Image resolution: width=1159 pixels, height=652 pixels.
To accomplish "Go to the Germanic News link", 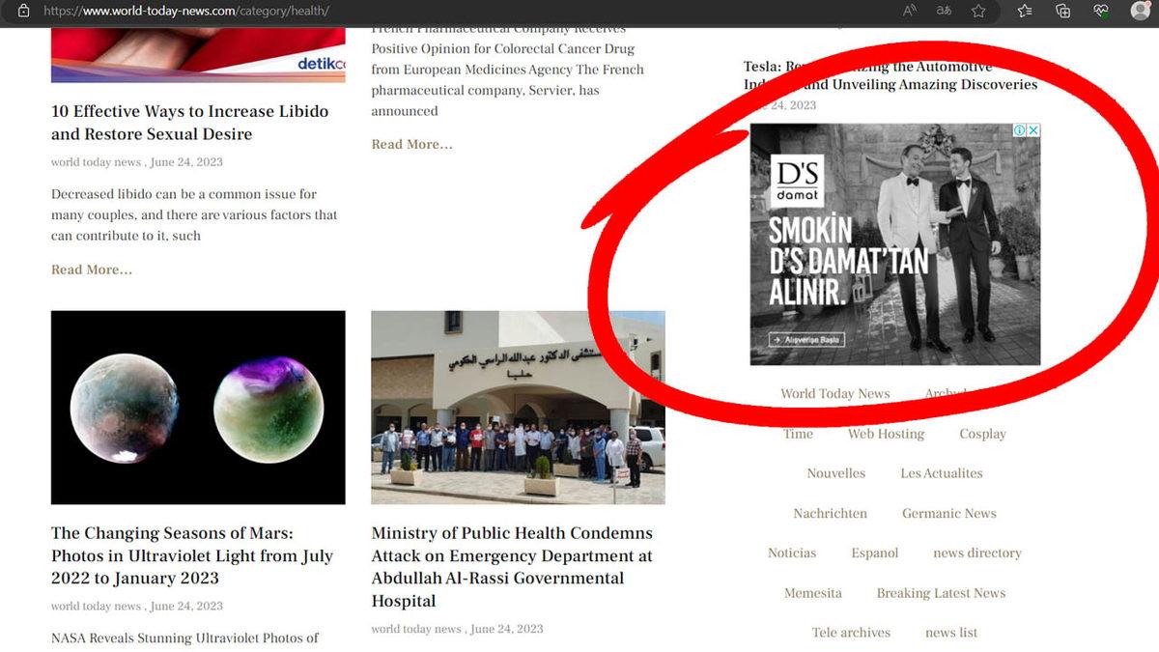I will pyautogui.click(x=948, y=513).
